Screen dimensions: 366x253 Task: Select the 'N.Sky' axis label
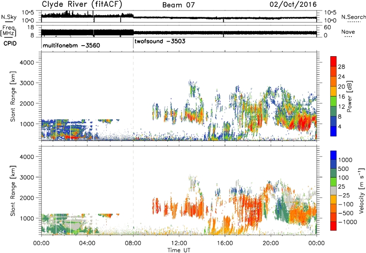click(x=9, y=17)
